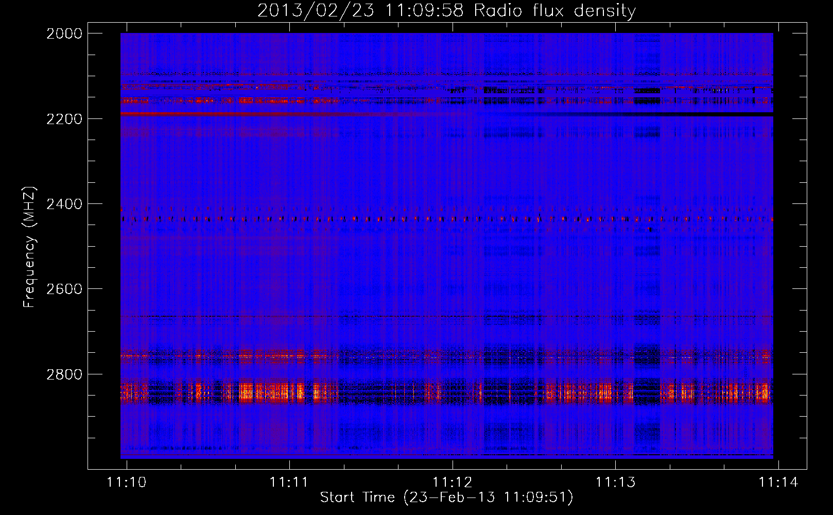Click the "Start Time (23-Feb-13 11:09:51)" axis label

coord(446,497)
